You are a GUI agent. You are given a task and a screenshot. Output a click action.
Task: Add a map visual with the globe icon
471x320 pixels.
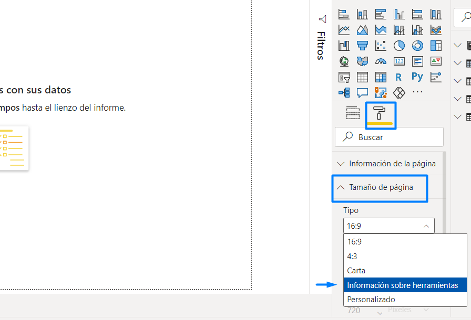click(x=344, y=61)
